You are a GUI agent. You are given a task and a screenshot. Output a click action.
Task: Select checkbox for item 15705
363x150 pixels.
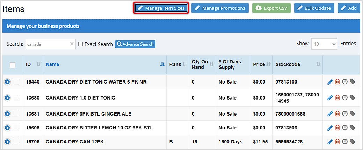coord(16,141)
